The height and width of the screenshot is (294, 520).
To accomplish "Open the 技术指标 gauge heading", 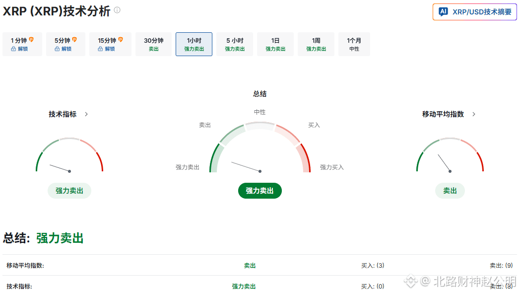I will coord(63,114).
